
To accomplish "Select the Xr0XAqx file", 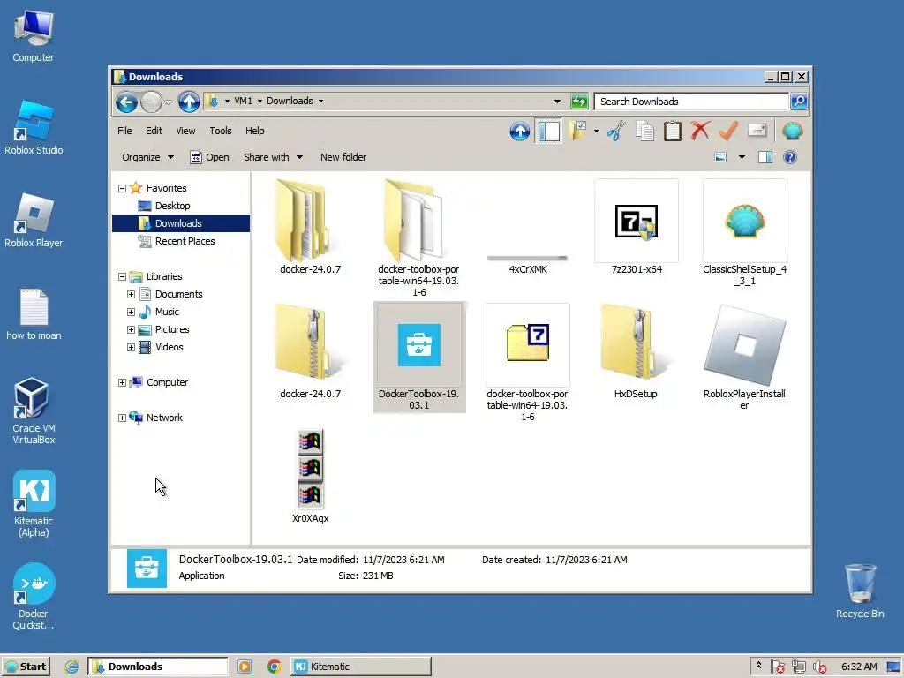I will tap(310, 476).
